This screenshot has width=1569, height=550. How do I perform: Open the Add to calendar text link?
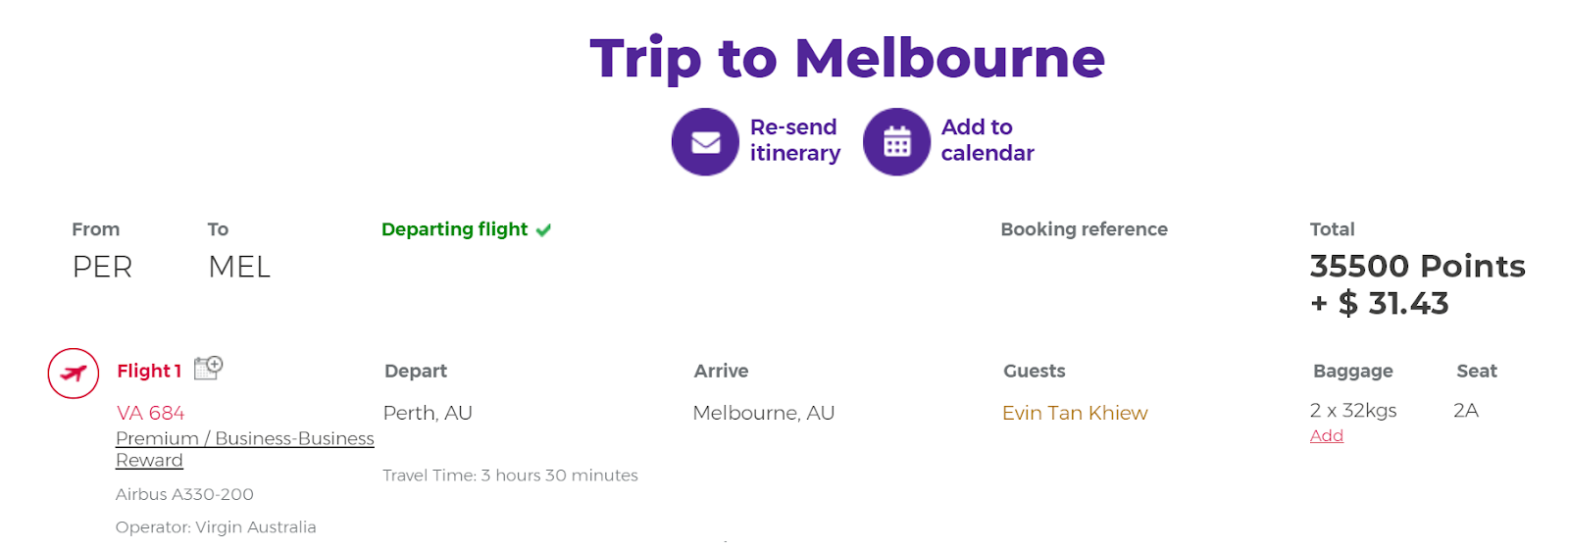tap(987, 140)
